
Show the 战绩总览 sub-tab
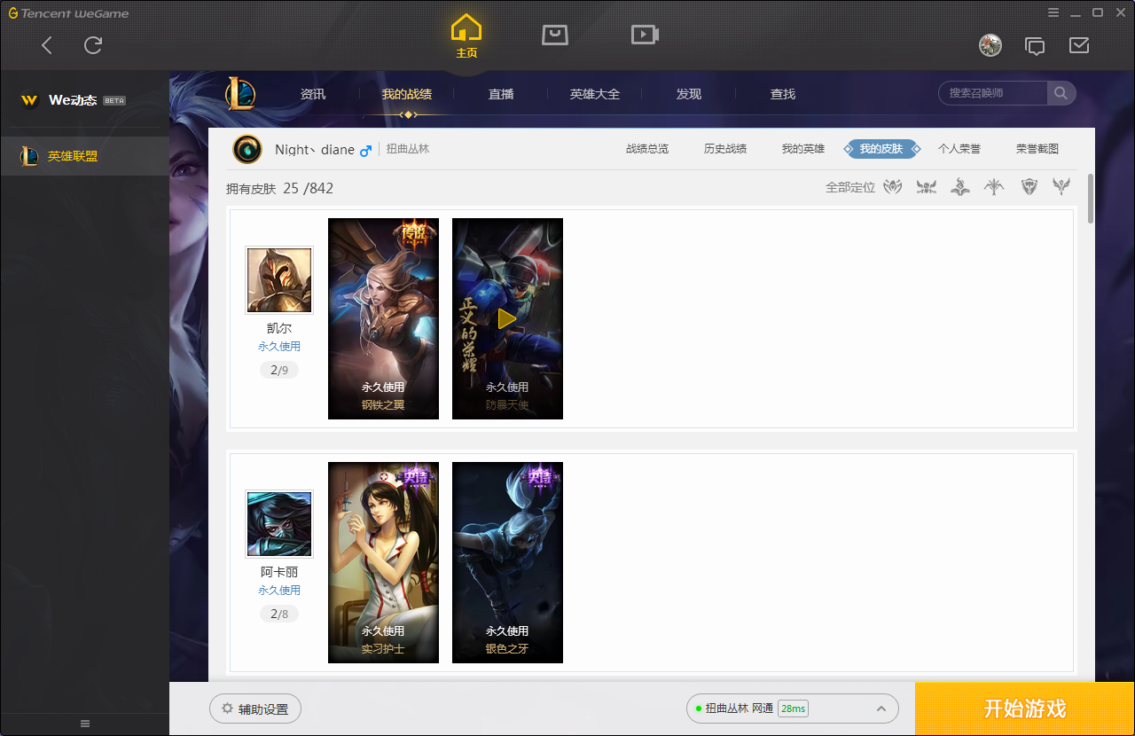(x=647, y=149)
